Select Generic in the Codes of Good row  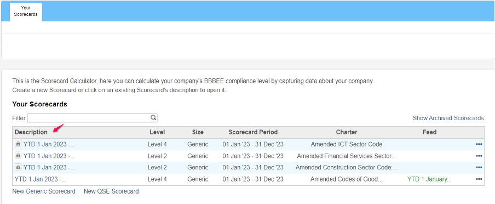pyautogui.click(x=198, y=179)
